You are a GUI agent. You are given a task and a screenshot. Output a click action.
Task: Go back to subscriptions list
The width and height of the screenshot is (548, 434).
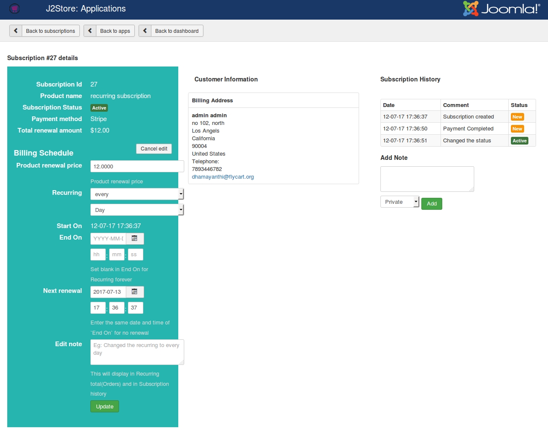(x=50, y=31)
